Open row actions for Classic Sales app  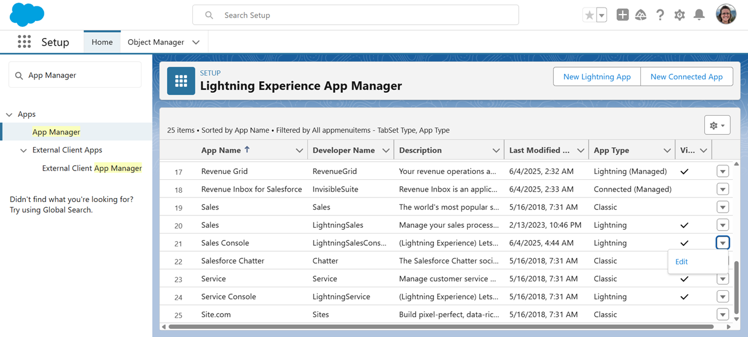click(723, 207)
